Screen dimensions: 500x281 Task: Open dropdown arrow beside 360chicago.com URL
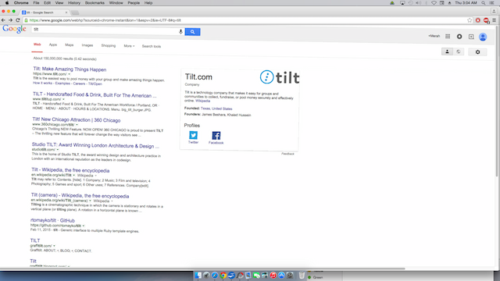[x=77, y=125]
